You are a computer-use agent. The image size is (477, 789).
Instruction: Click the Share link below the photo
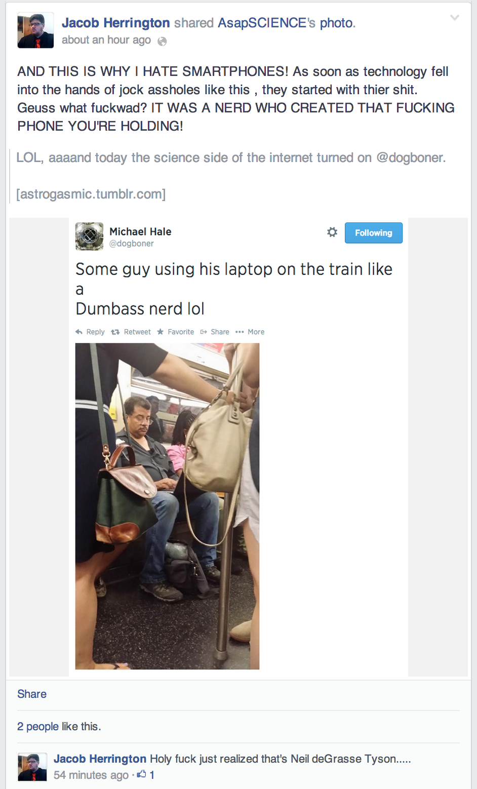pos(32,694)
